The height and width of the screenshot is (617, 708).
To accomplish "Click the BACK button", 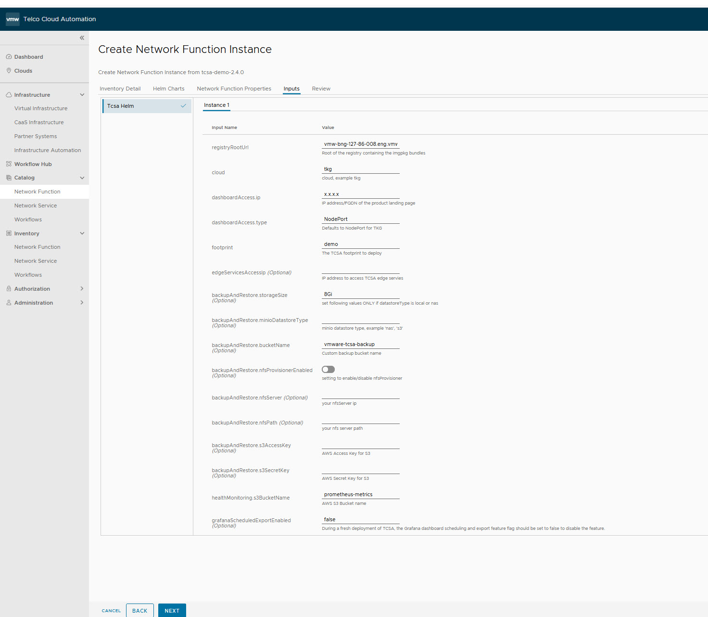I will 140,611.
